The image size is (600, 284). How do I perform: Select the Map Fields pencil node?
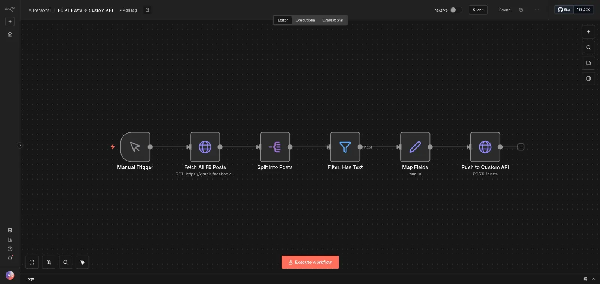[x=415, y=147]
